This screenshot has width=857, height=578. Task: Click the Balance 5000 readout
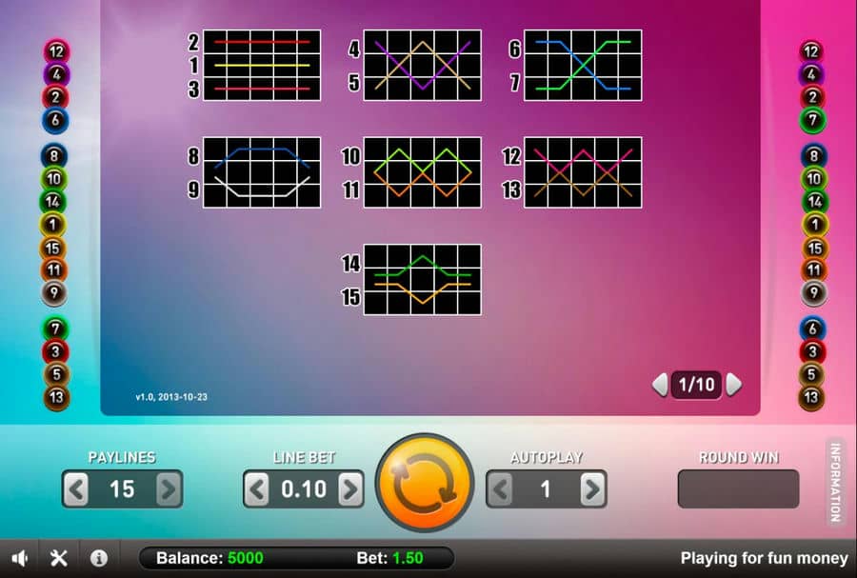point(209,558)
